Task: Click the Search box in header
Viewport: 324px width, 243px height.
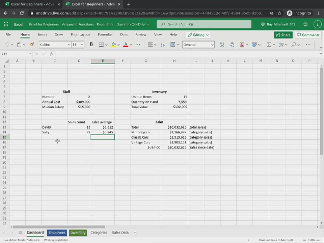Action: point(204,24)
